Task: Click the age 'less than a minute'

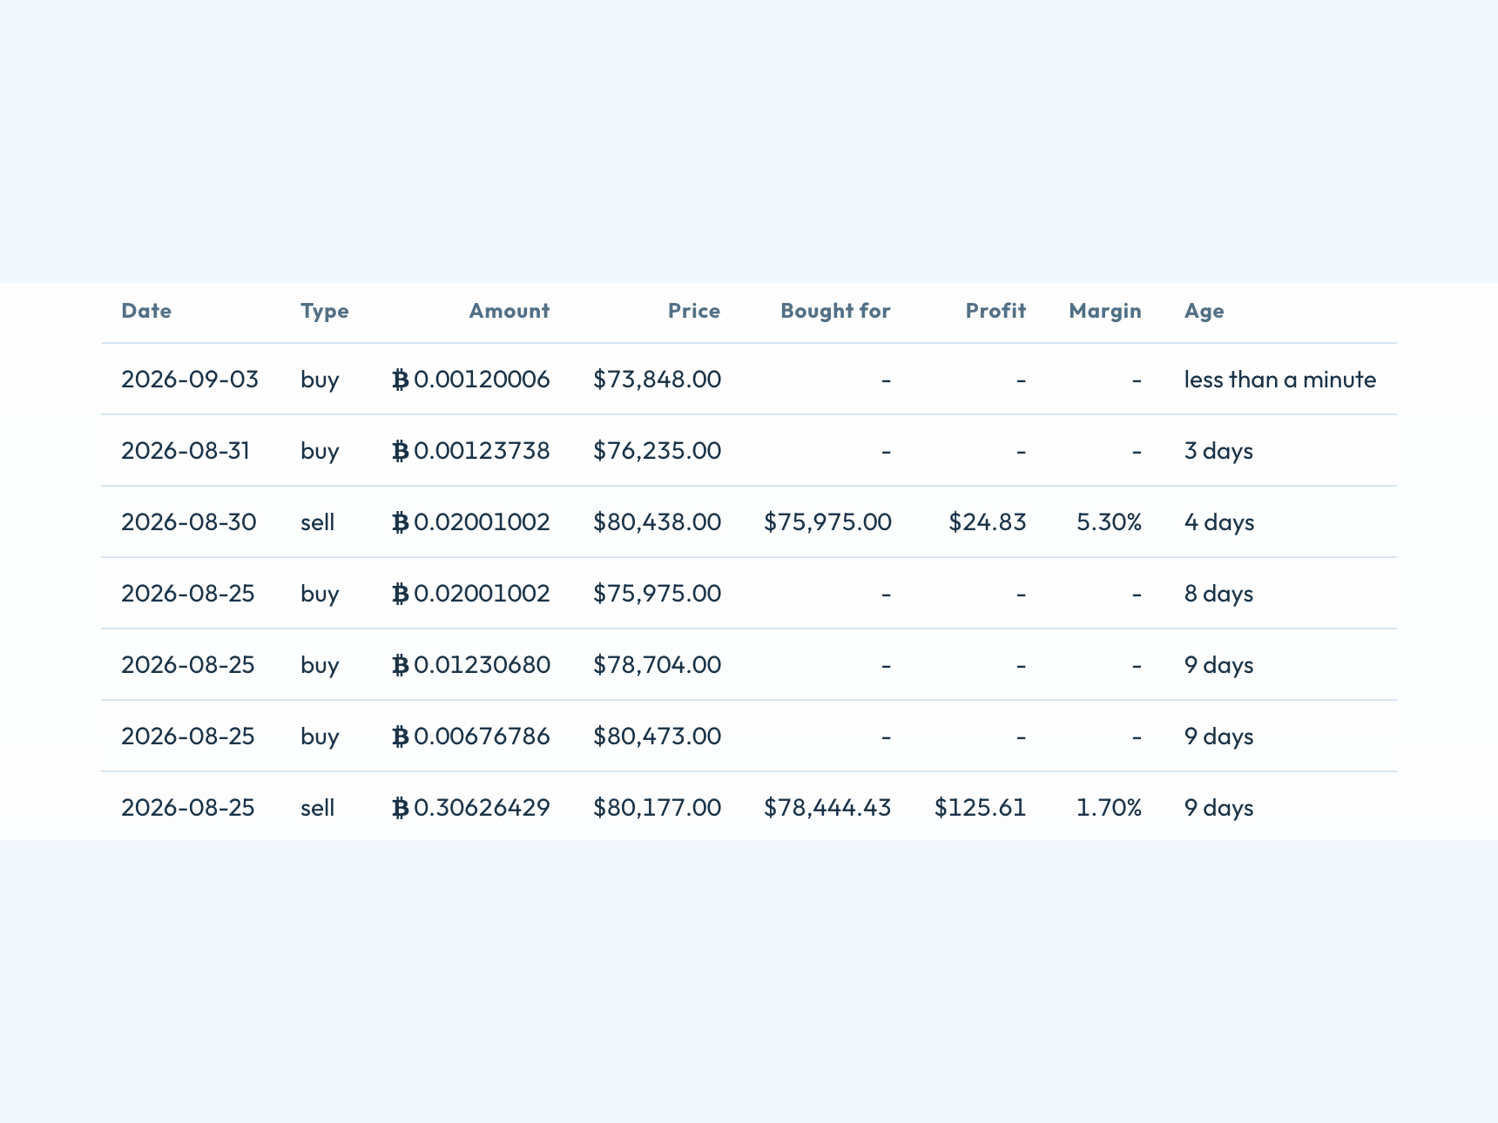Action: (1280, 380)
